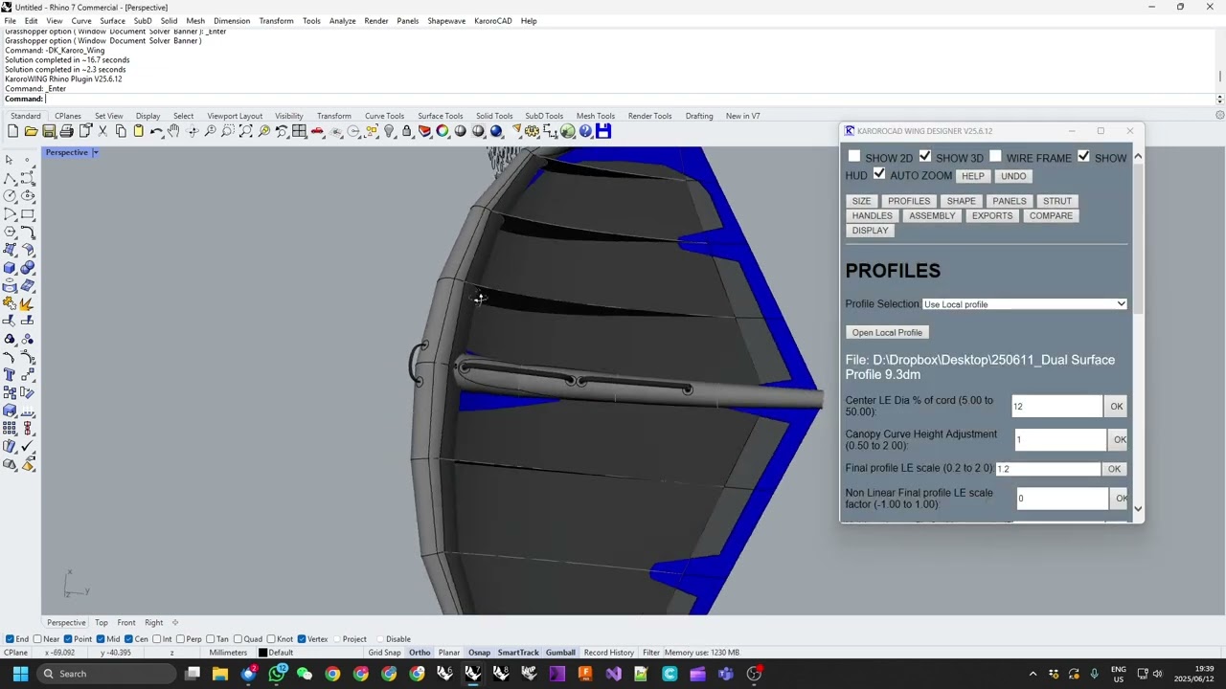Click the Cut scissors icon

click(x=102, y=131)
